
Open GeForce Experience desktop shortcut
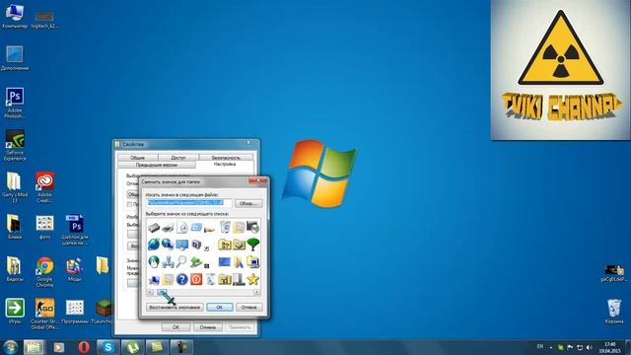[15, 145]
